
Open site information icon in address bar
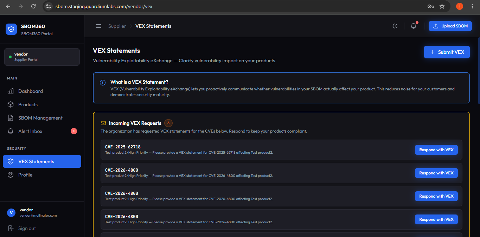(49, 6)
